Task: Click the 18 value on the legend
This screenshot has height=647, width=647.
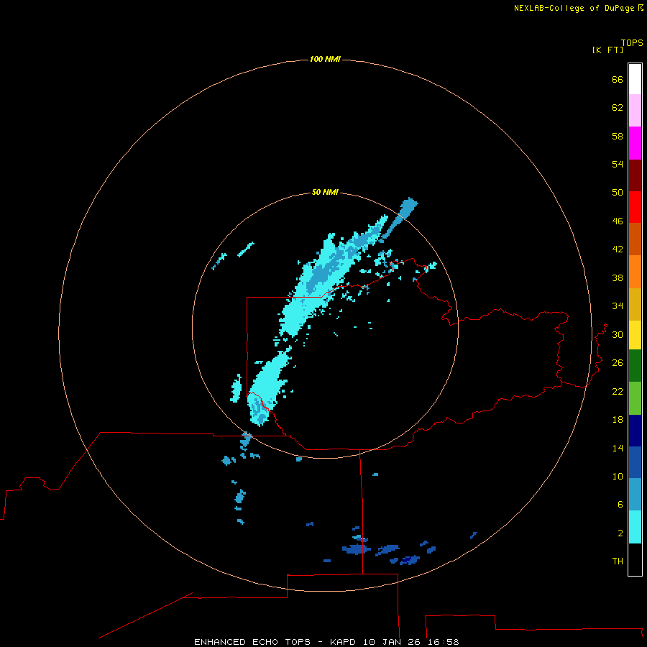Action: pos(618,420)
